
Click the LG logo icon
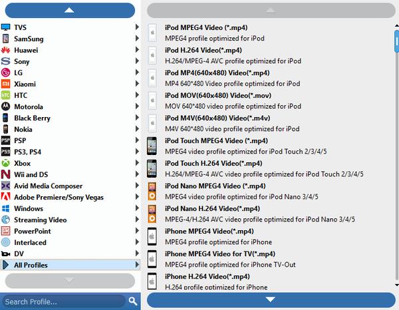click(5, 73)
